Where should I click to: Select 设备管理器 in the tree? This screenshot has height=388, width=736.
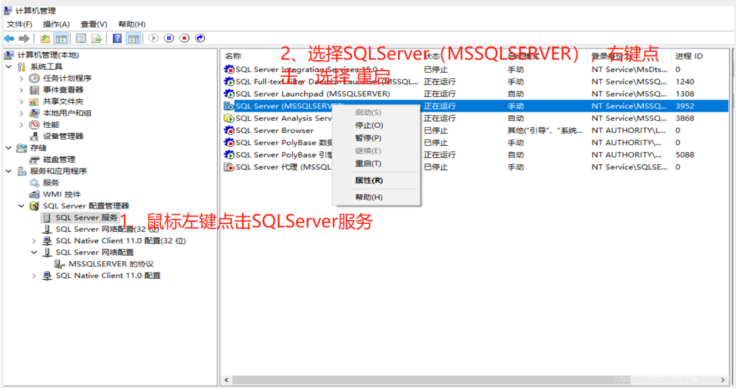(63, 136)
